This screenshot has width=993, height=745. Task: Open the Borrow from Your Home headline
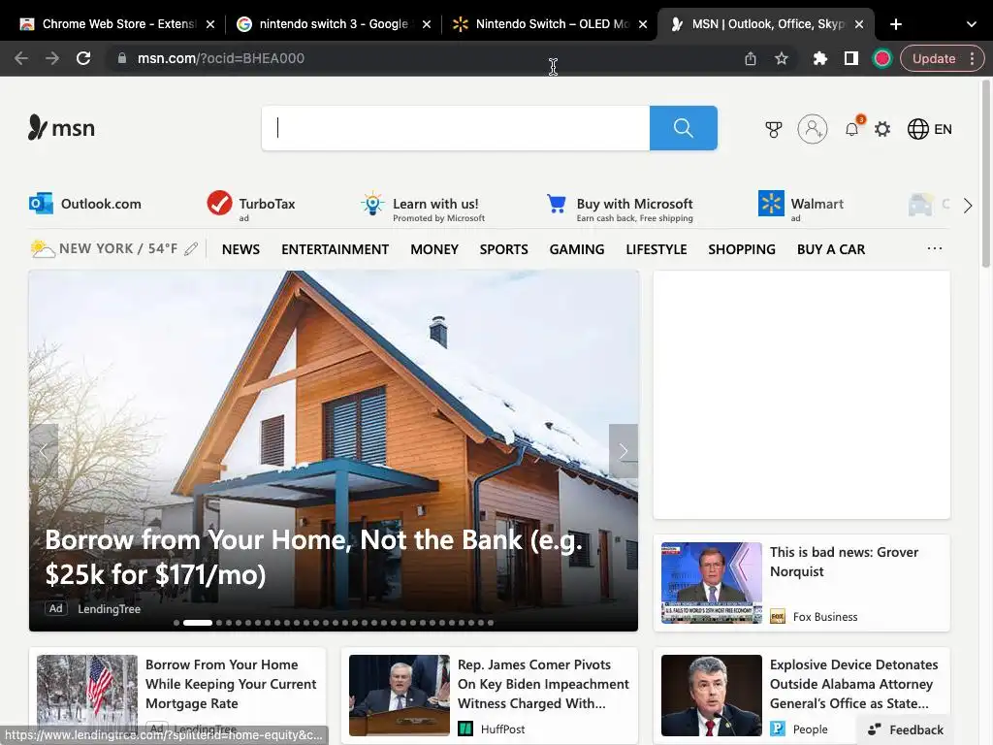313,558
